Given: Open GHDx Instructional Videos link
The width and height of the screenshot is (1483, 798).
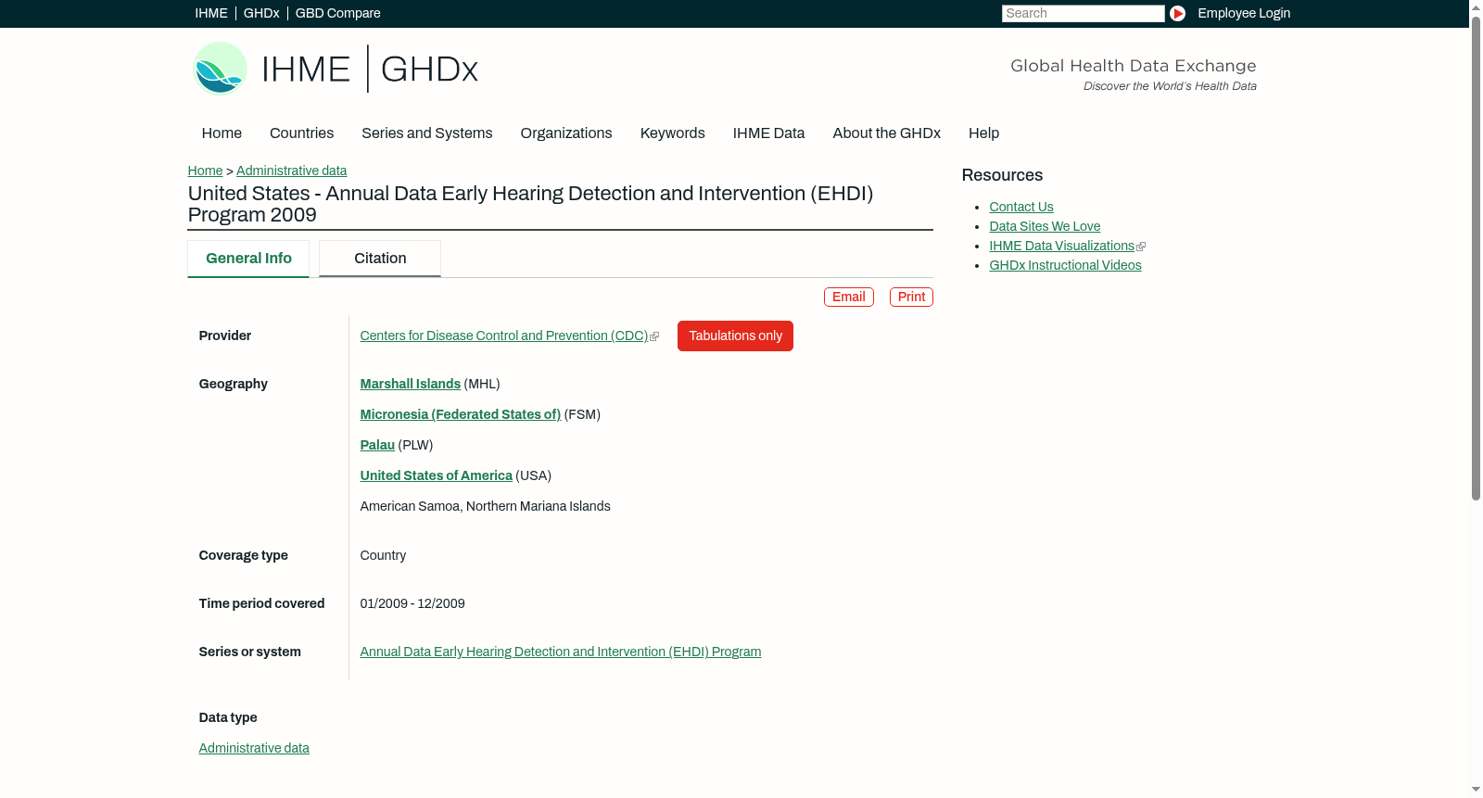Looking at the screenshot, I should (1065, 265).
